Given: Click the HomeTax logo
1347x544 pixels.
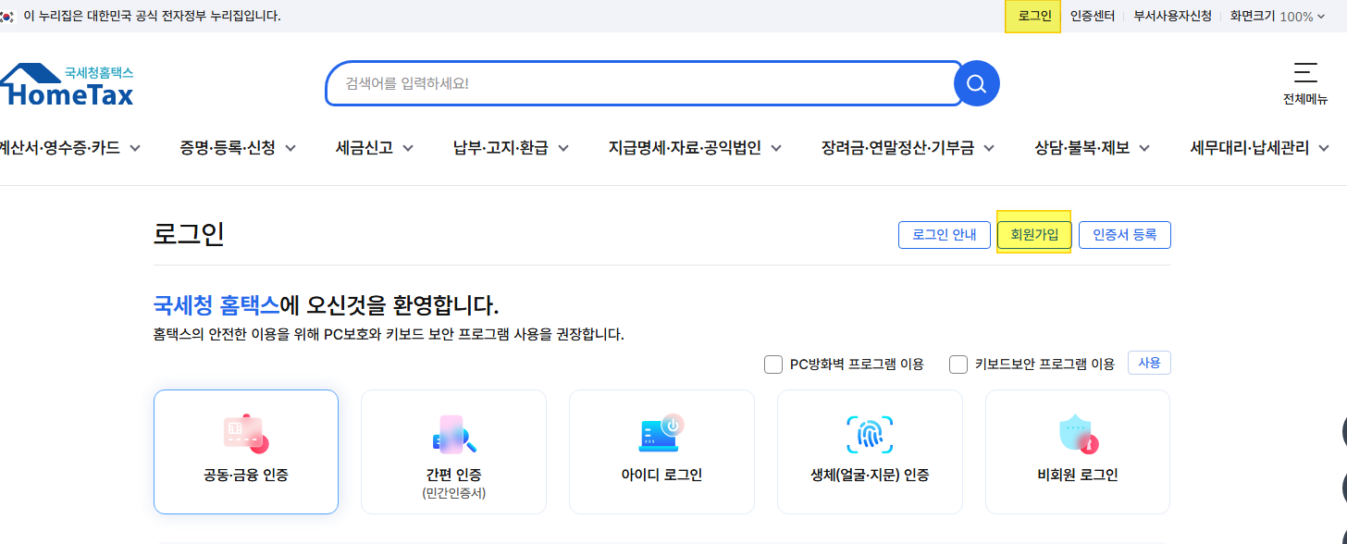Looking at the screenshot, I should point(67,84).
